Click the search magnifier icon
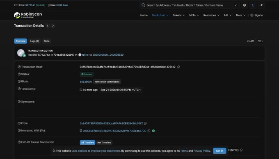Screen dimensions: 279x159 pyautogui.click(x=143, y=5)
